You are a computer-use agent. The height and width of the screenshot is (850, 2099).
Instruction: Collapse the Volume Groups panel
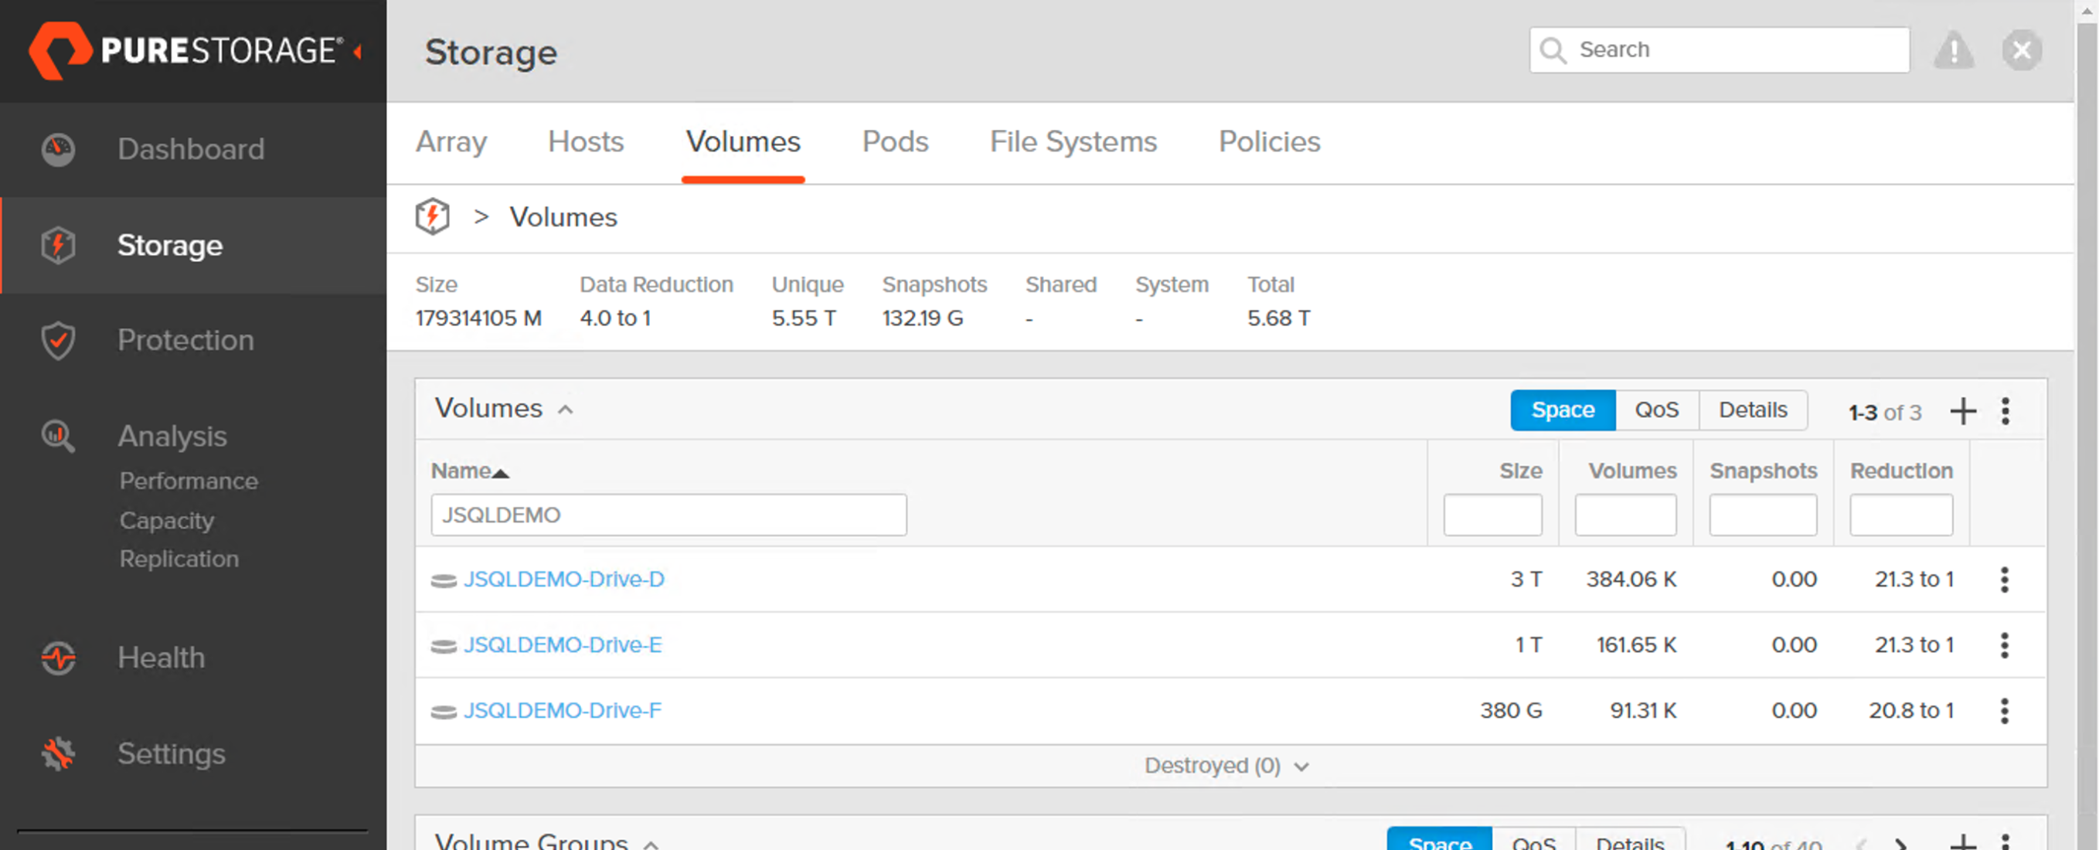tap(651, 845)
